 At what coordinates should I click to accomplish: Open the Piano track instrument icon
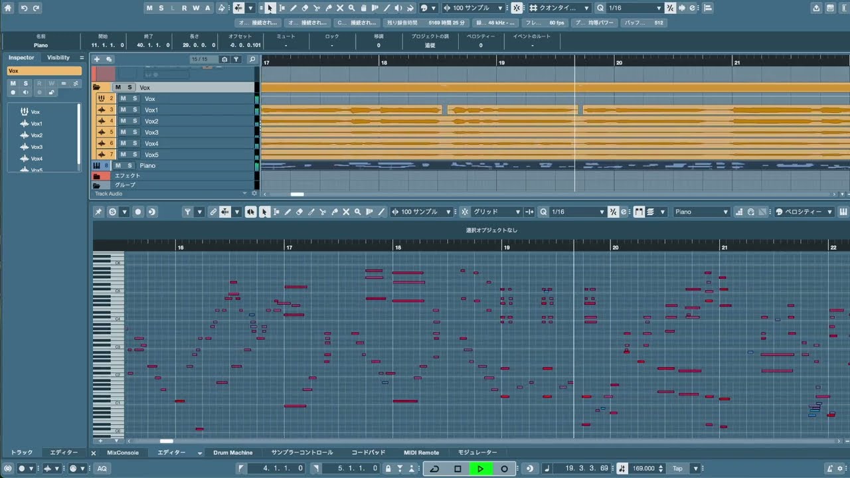(97, 165)
